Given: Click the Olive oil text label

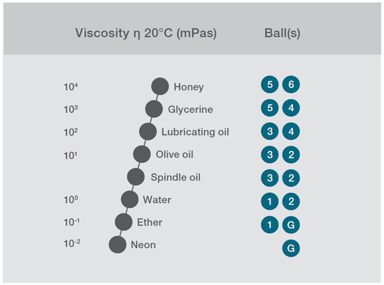Looking at the screenshot, I should [x=175, y=155].
